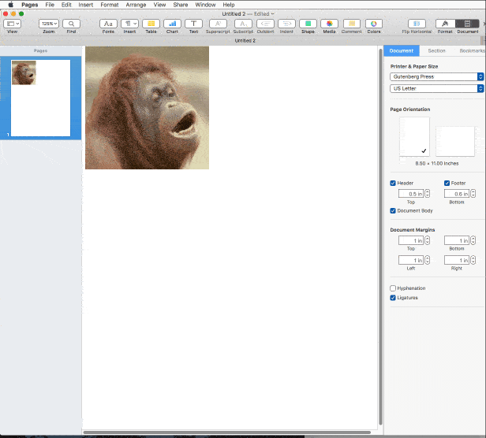Screen dimensions: 486x438
Task: Show the Format inspector
Action: coord(446,24)
